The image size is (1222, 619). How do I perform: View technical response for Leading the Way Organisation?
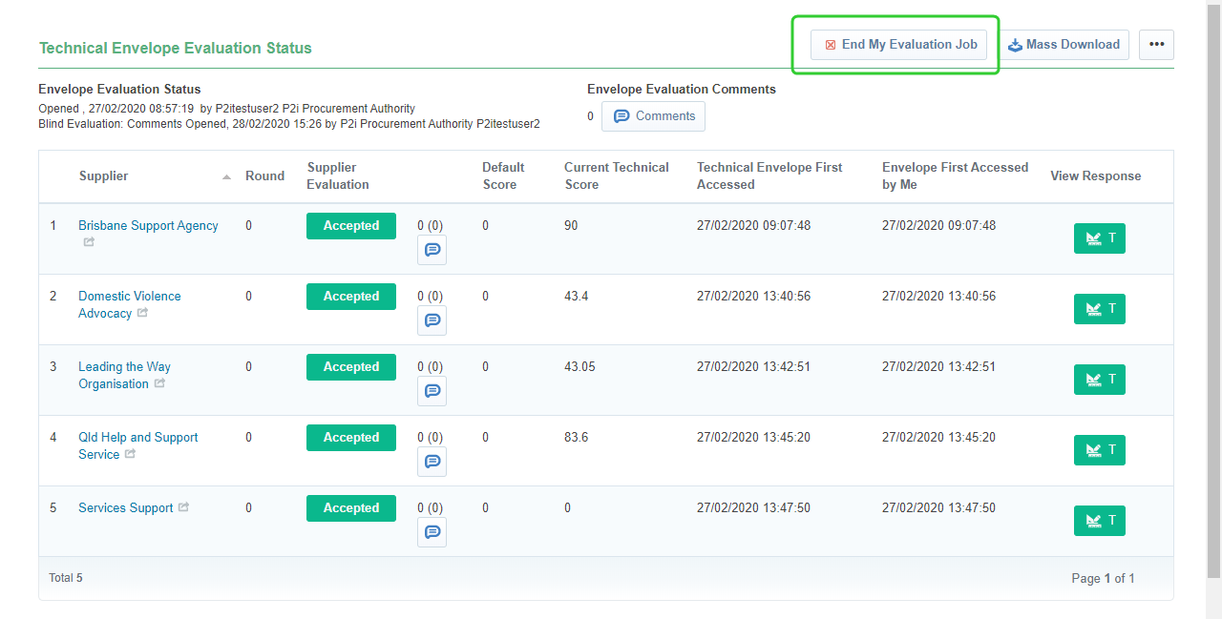click(1099, 380)
